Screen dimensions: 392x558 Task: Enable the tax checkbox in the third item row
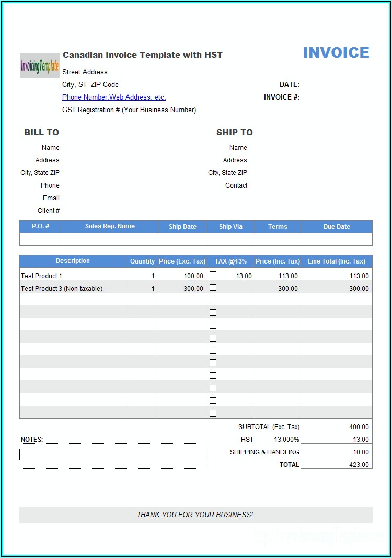(213, 300)
